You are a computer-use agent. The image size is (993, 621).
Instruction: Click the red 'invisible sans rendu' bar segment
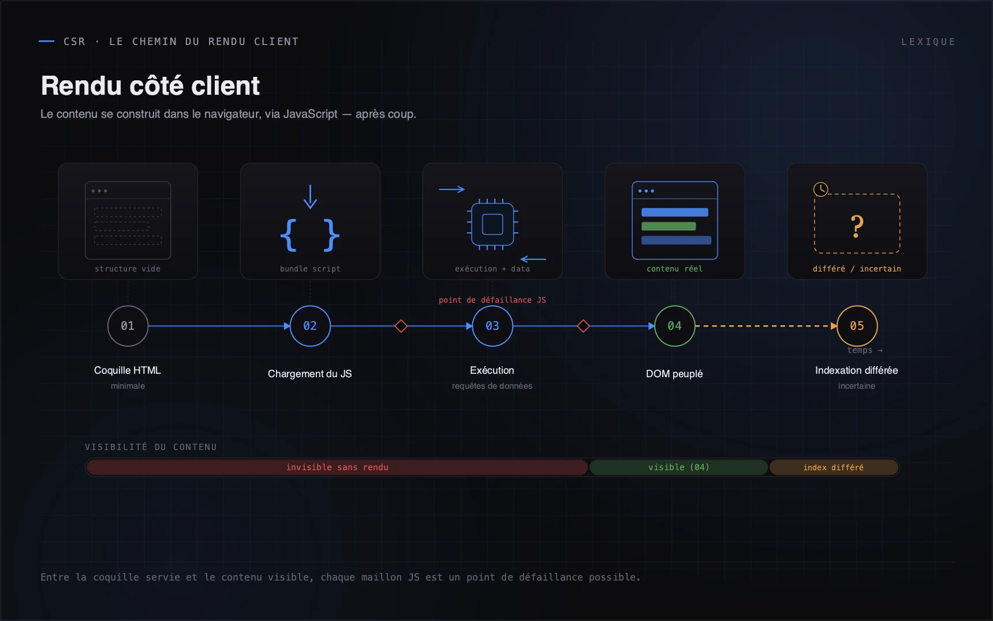click(337, 467)
